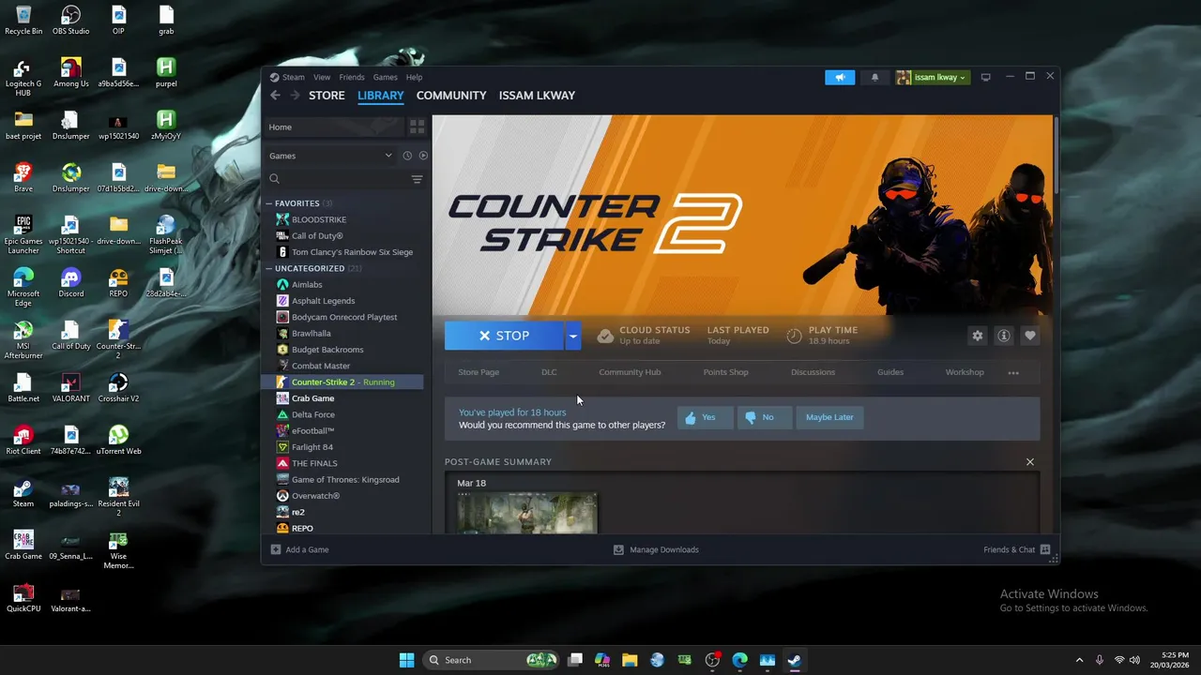Collapse the Uncategorized category
The height and width of the screenshot is (675, 1201).
click(269, 268)
